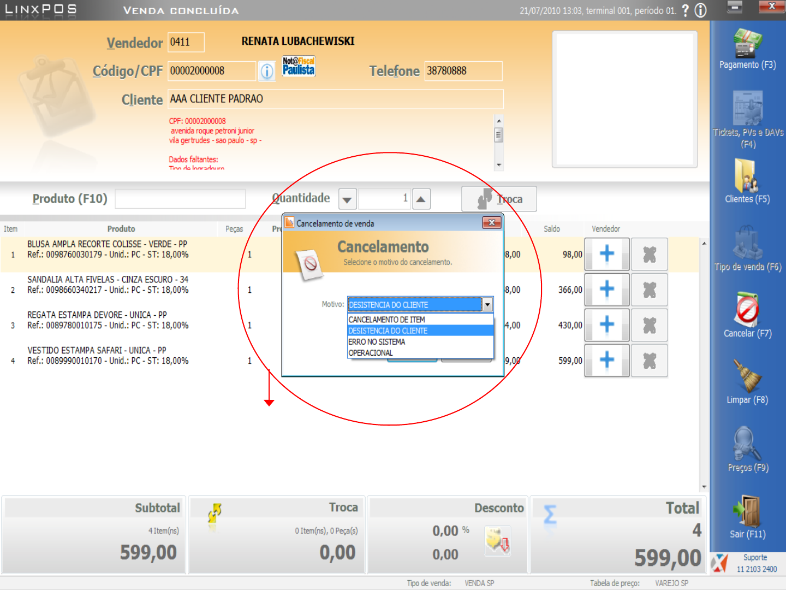Click Sair (F11) door icon

coord(747,511)
